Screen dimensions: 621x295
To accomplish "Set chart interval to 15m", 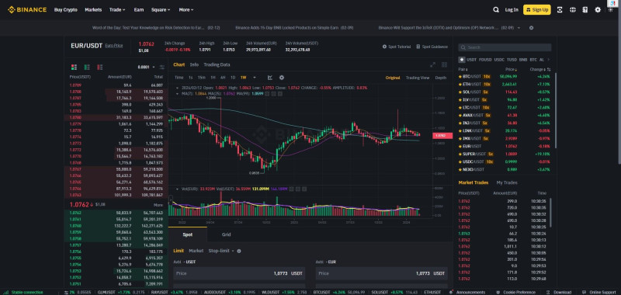I will point(202,78).
